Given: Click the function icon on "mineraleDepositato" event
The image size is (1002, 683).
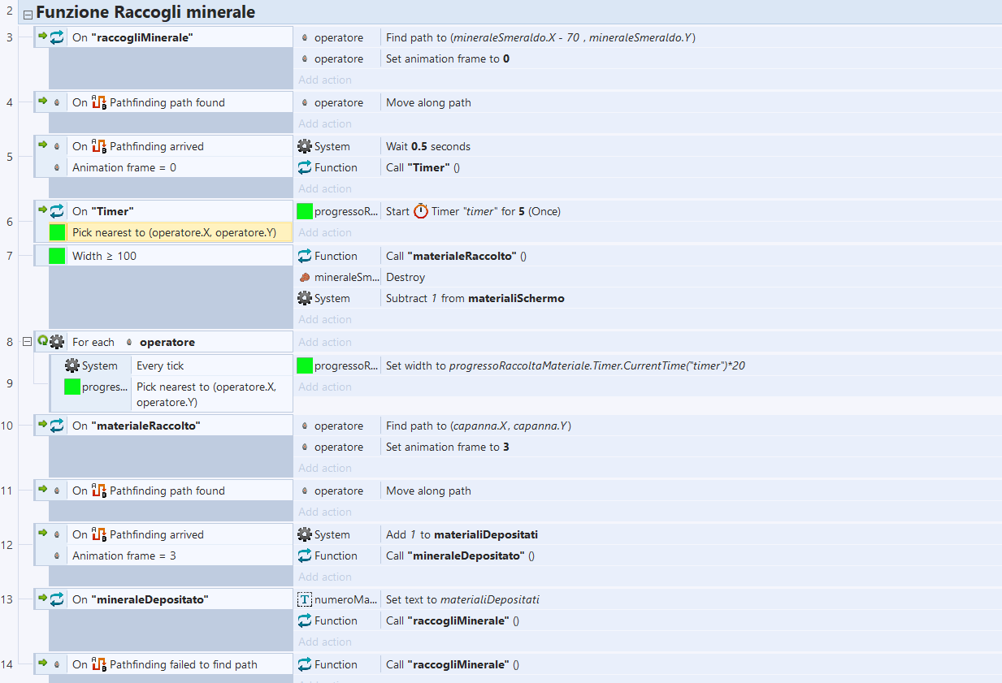Looking at the screenshot, I should [x=57, y=599].
